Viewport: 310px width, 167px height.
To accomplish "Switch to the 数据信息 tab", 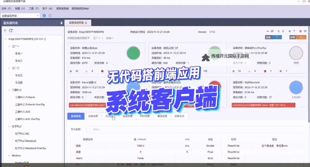I will click(76, 116).
